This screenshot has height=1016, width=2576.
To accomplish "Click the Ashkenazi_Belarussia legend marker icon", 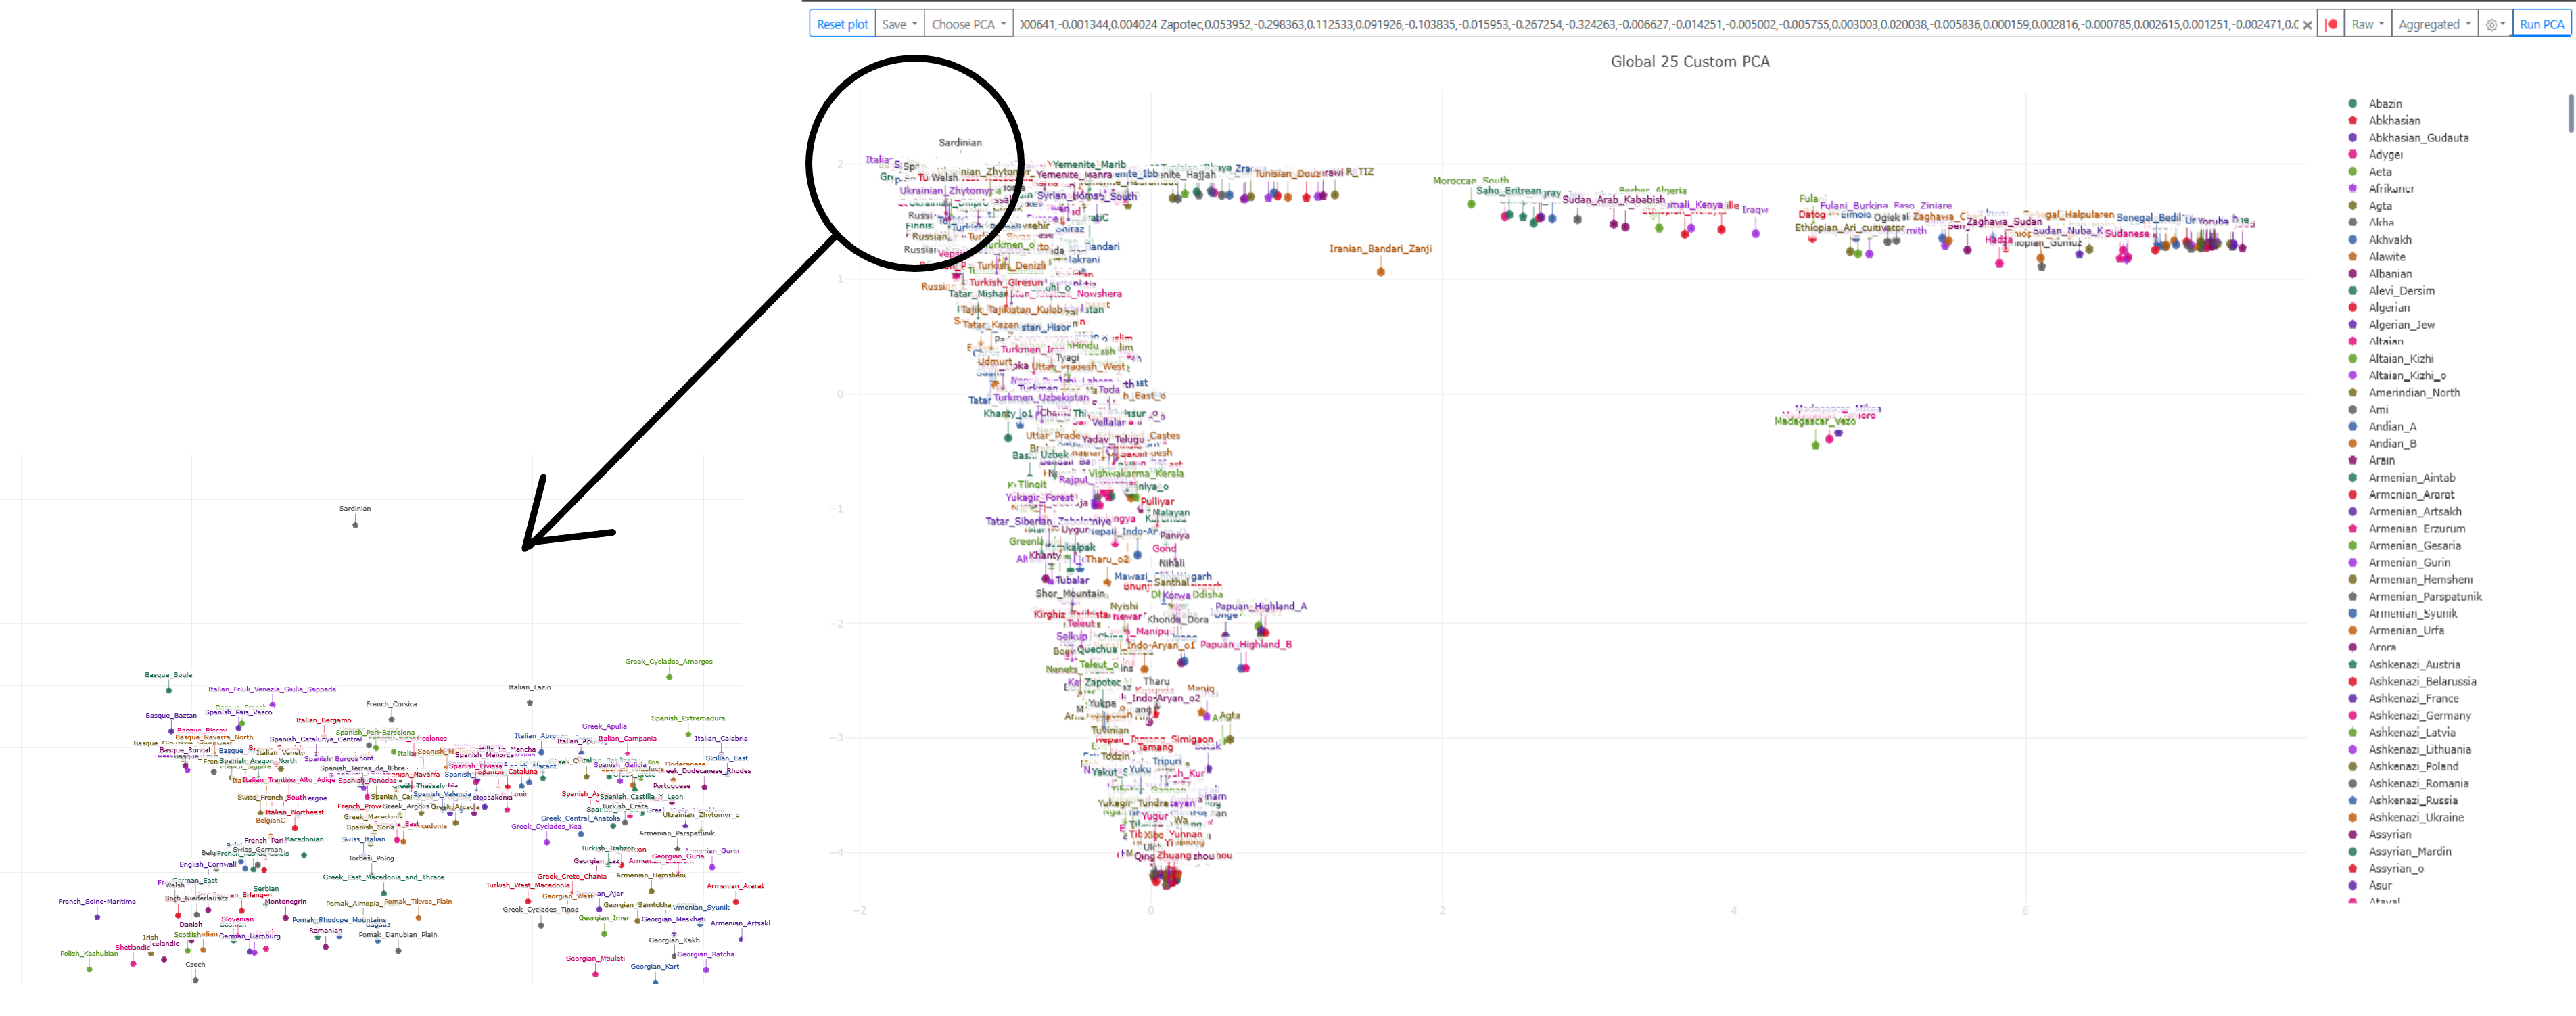I will click(x=2353, y=682).
